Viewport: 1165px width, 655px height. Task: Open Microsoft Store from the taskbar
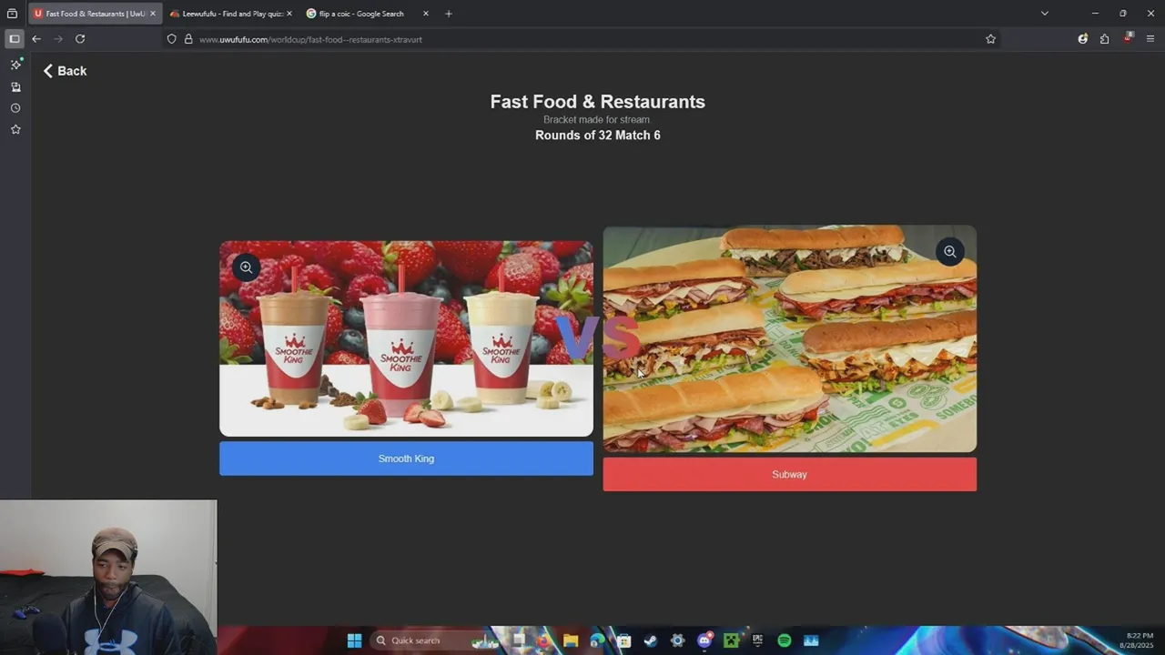[623, 640]
